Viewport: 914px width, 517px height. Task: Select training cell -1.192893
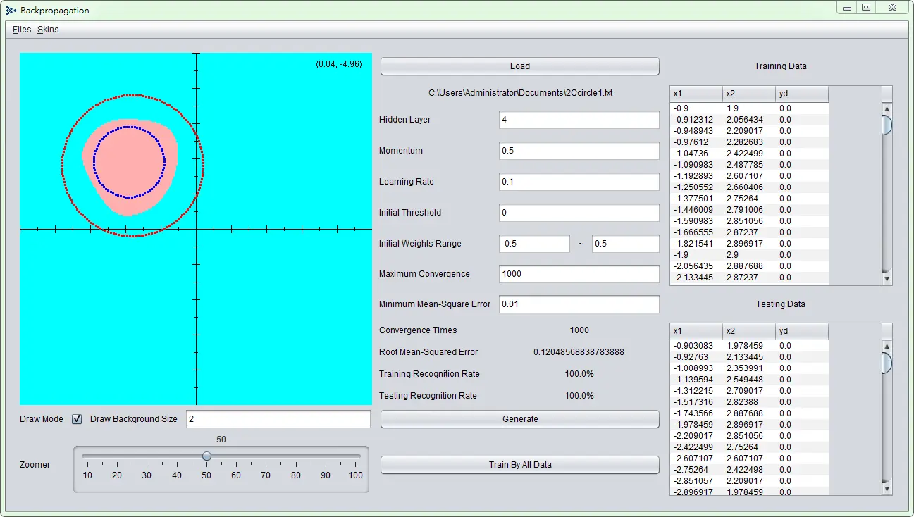696,176
